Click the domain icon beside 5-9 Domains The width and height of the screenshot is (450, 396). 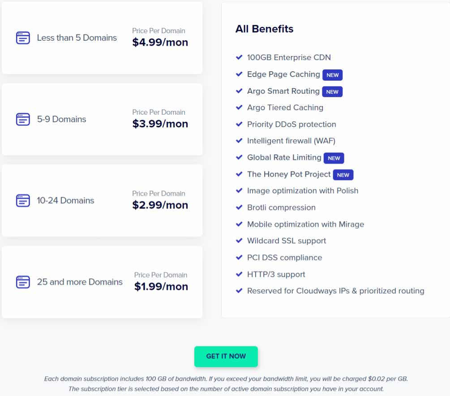click(x=23, y=119)
